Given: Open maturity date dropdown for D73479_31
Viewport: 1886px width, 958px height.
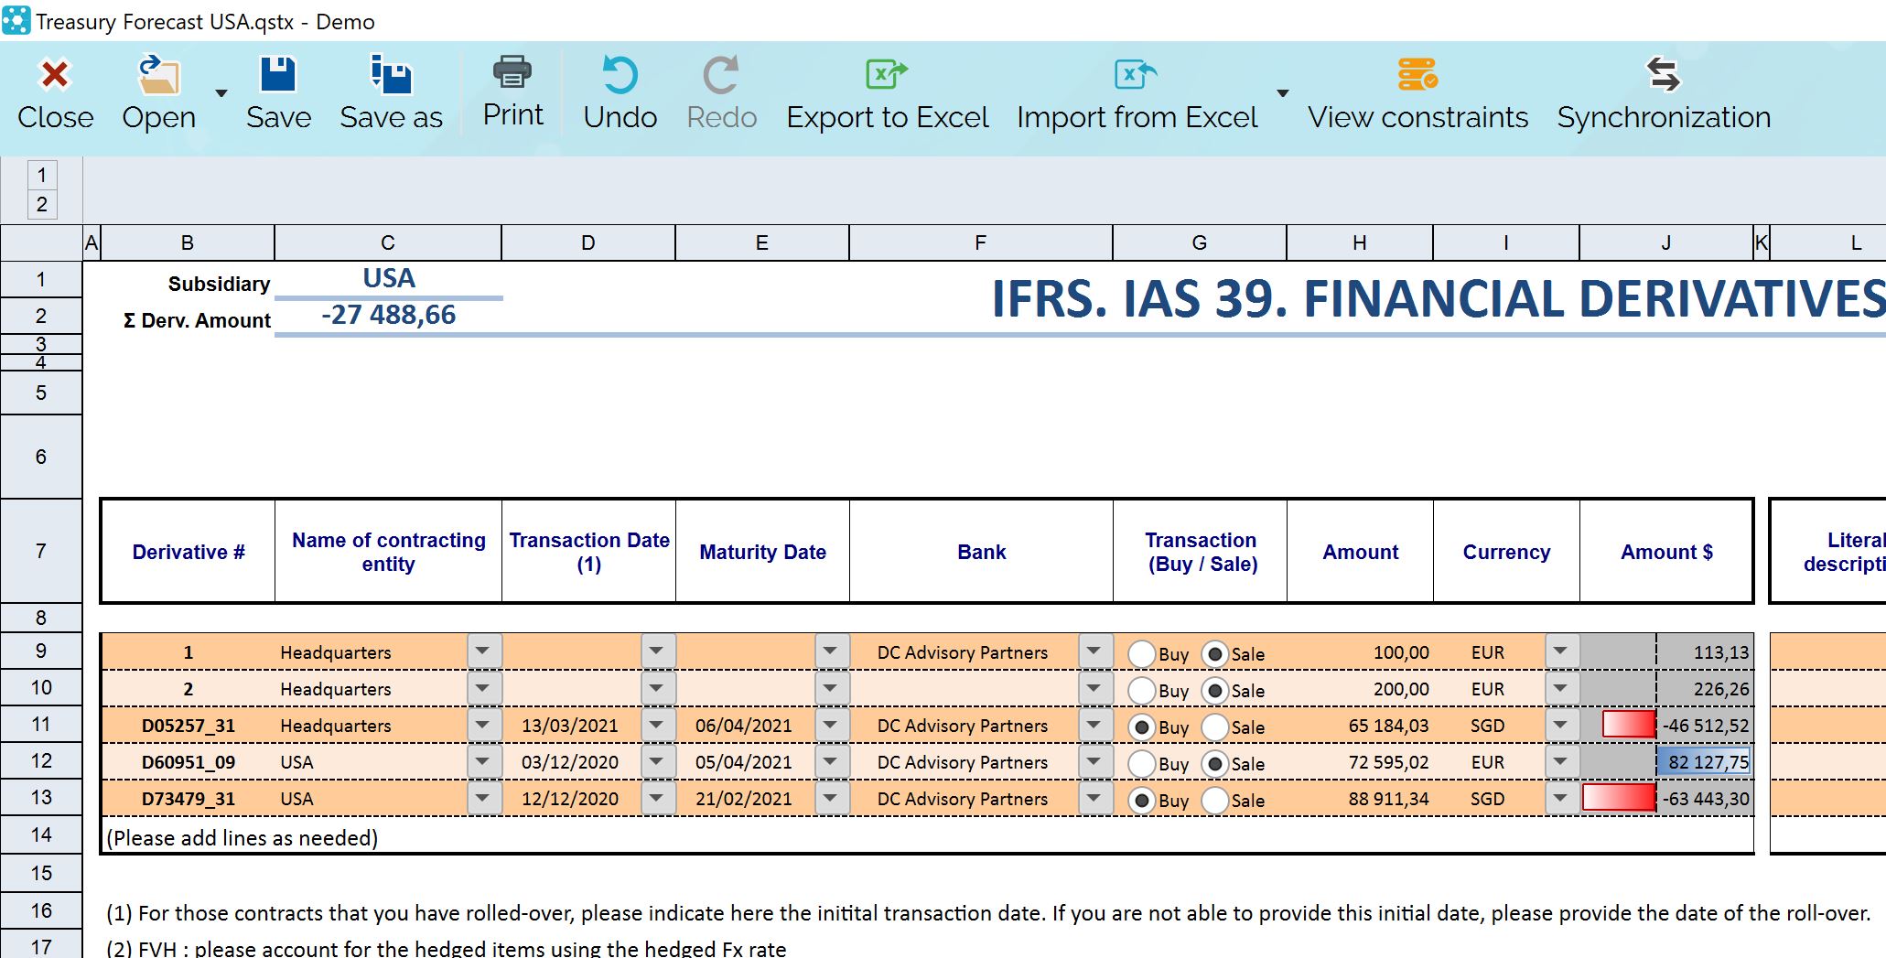Looking at the screenshot, I should [x=831, y=798].
